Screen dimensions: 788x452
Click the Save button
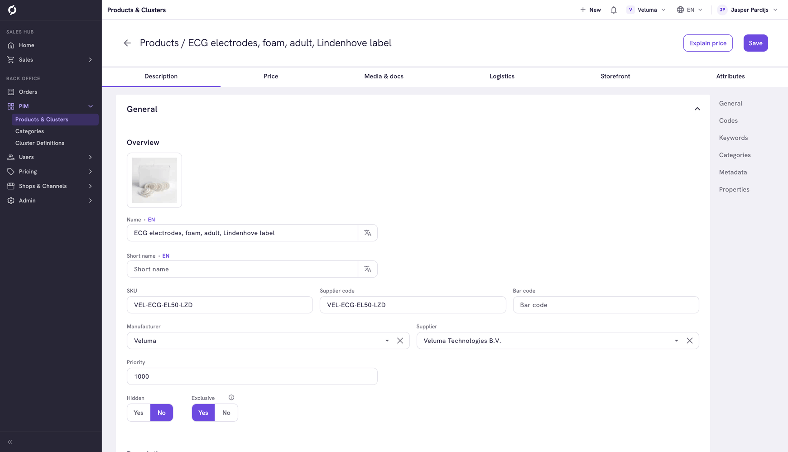(x=756, y=43)
